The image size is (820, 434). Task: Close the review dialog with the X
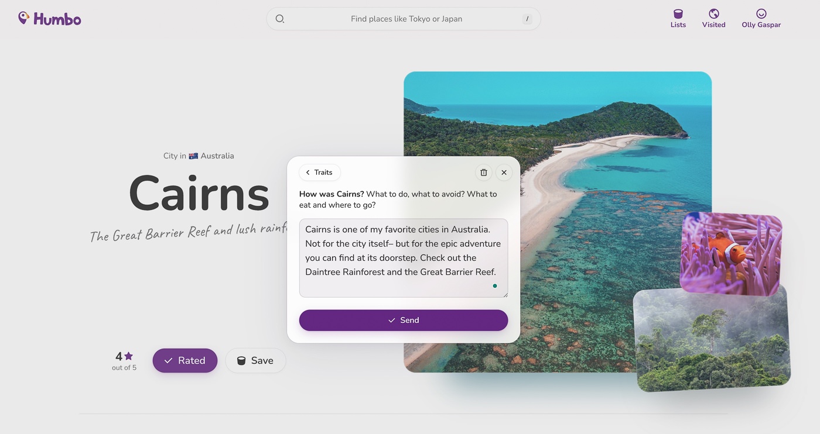504,172
